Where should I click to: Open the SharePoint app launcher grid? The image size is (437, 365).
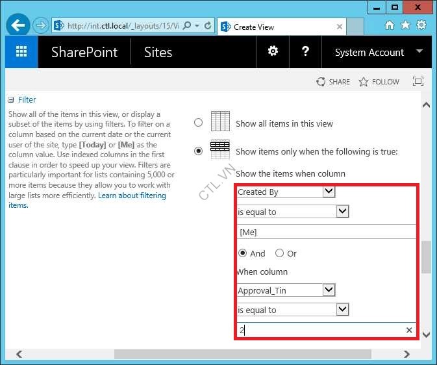pos(21,53)
